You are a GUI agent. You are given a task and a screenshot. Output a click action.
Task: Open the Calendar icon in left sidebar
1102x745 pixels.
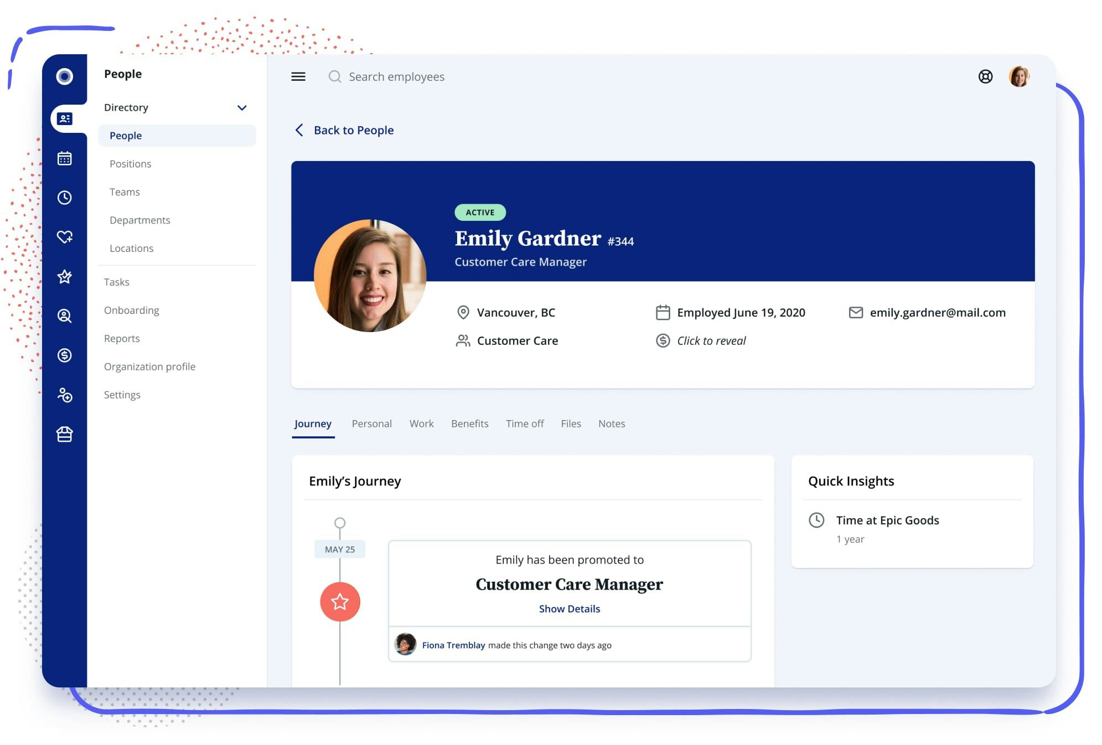pyautogui.click(x=64, y=158)
